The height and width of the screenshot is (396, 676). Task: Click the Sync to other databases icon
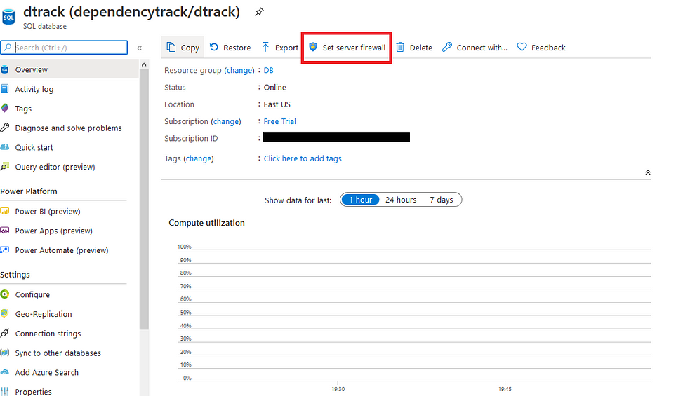pyautogui.click(x=4, y=353)
